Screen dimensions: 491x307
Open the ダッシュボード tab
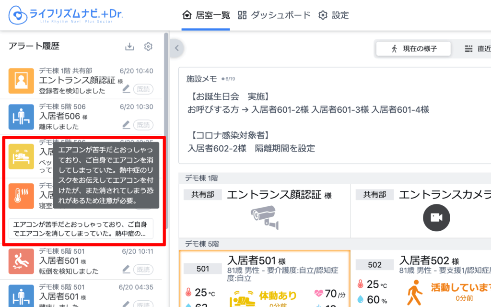(274, 15)
